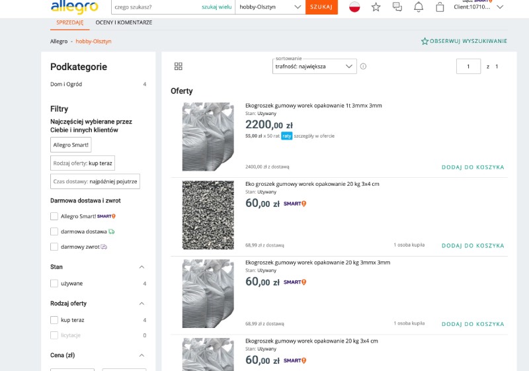The height and width of the screenshot is (371, 529).
Task: Click the 2200,00 zł price
Action: coord(269,125)
